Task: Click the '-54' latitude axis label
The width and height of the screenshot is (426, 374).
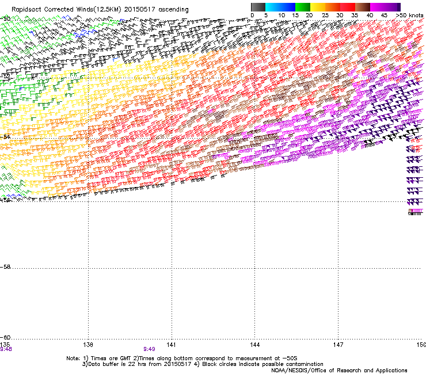Action: (5, 136)
